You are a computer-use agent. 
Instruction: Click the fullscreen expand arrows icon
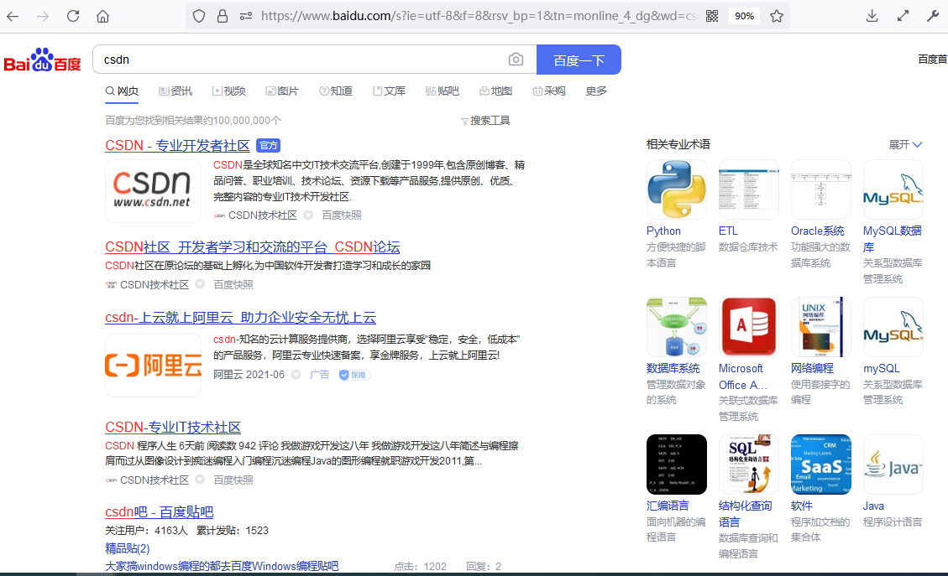(x=903, y=16)
